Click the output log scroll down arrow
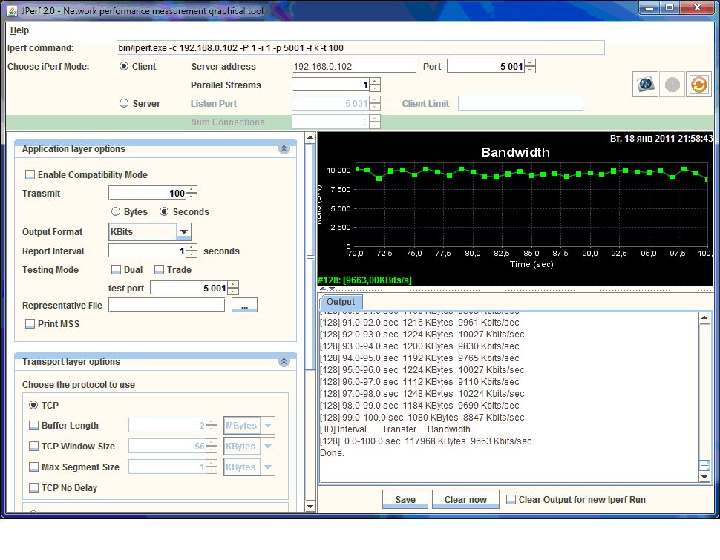Image resolution: width=720 pixels, height=560 pixels. 704,477
